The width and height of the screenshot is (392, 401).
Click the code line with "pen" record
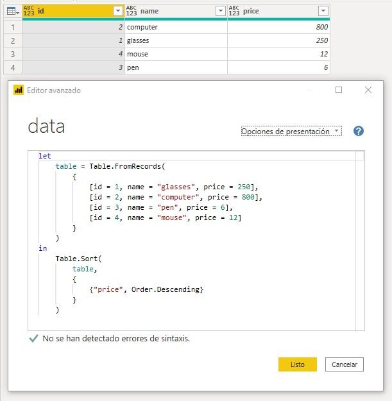click(x=161, y=207)
